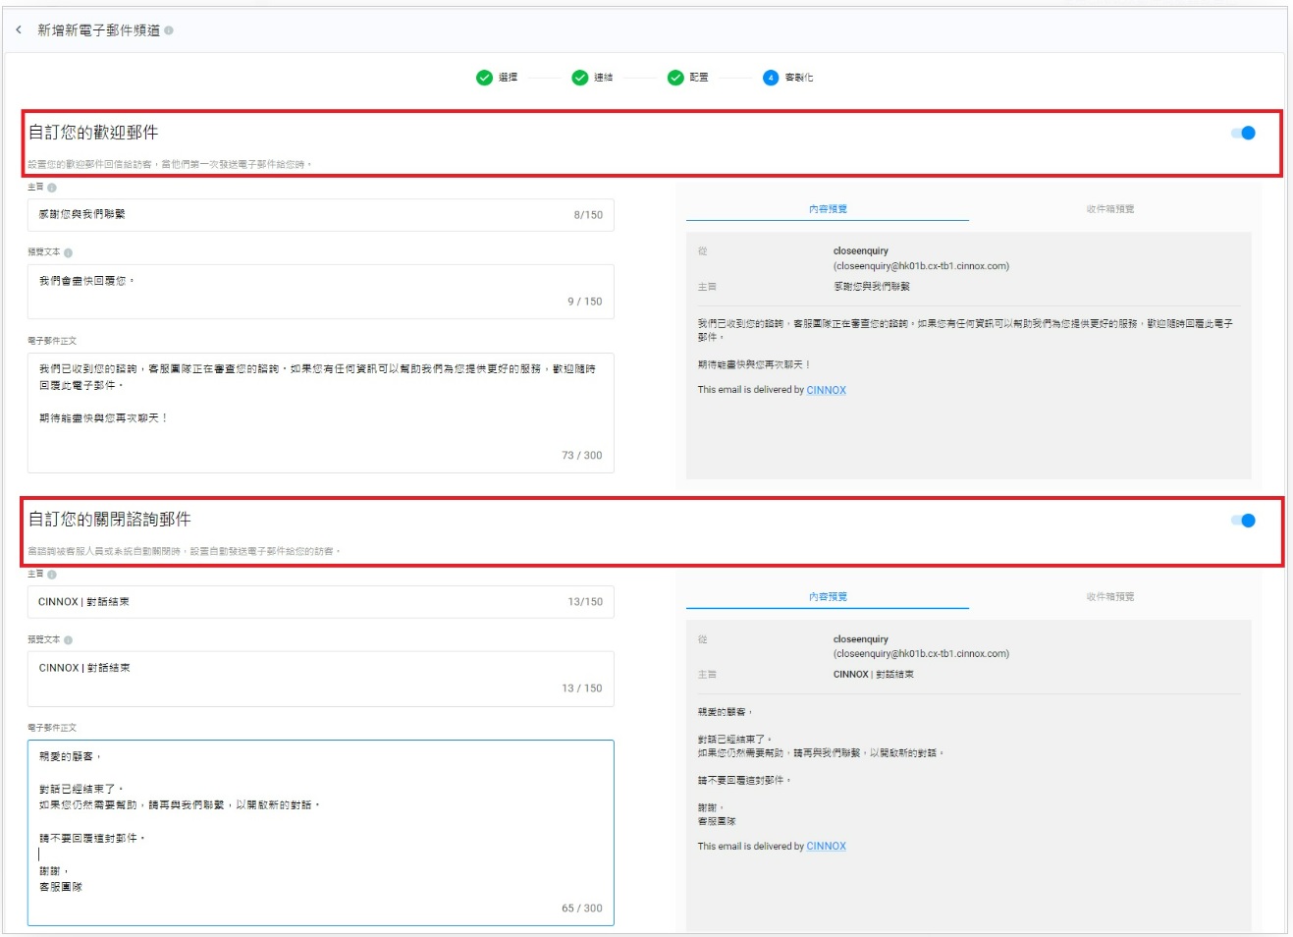The height and width of the screenshot is (937, 1293).
Task: Click the subject 感謝您與我們聯繫 in welcome preview
Action: pyautogui.click(x=872, y=287)
